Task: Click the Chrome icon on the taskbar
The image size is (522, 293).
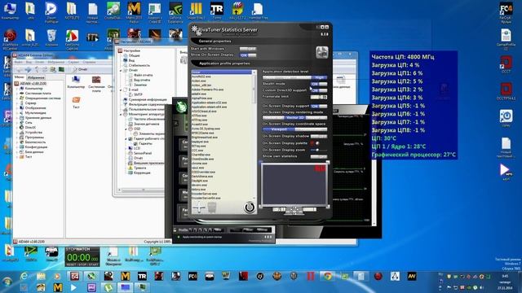Action: [327, 276]
